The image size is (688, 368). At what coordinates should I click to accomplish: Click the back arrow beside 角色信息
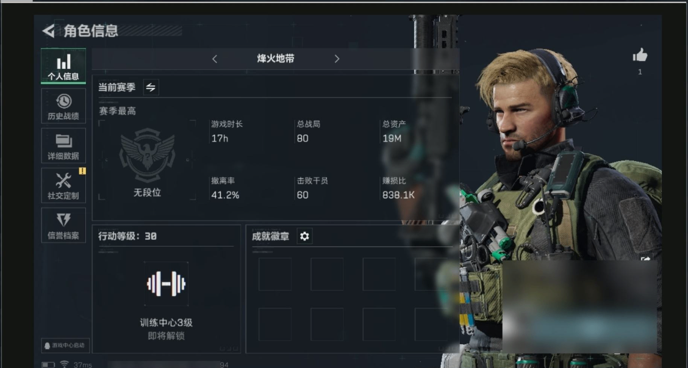[49, 31]
